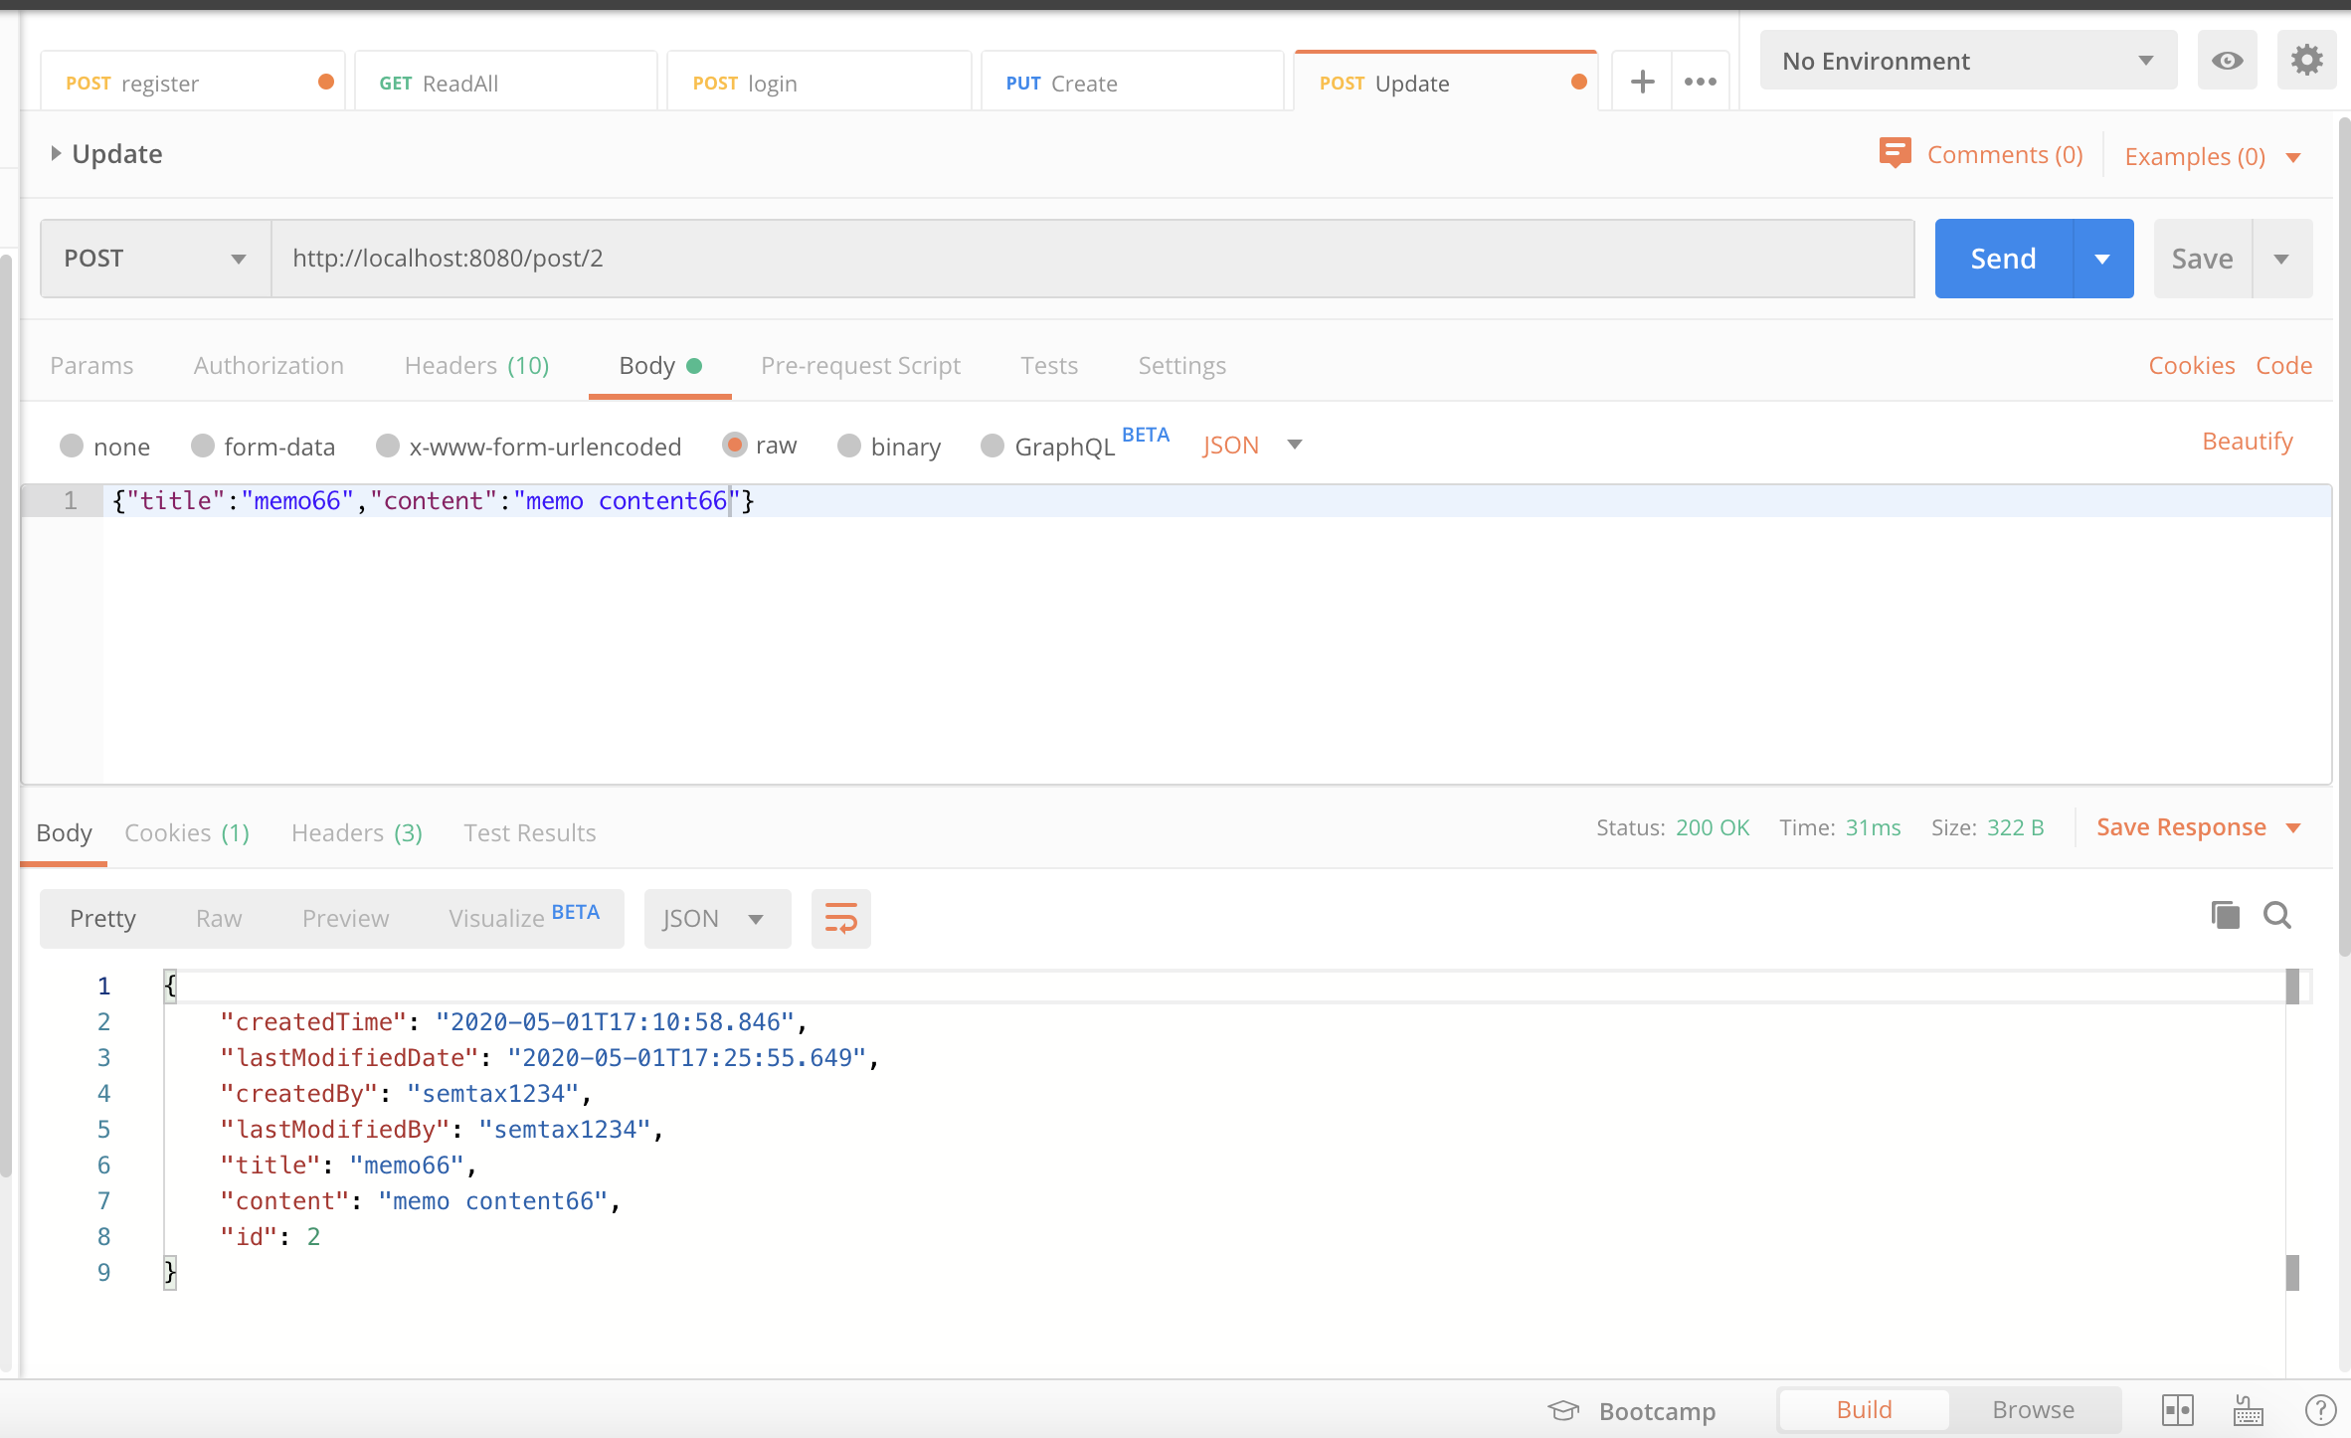This screenshot has width=2351, height=1438.
Task: Open the POST method dropdown
Action: pyautogui.click(x=155, y=259)
